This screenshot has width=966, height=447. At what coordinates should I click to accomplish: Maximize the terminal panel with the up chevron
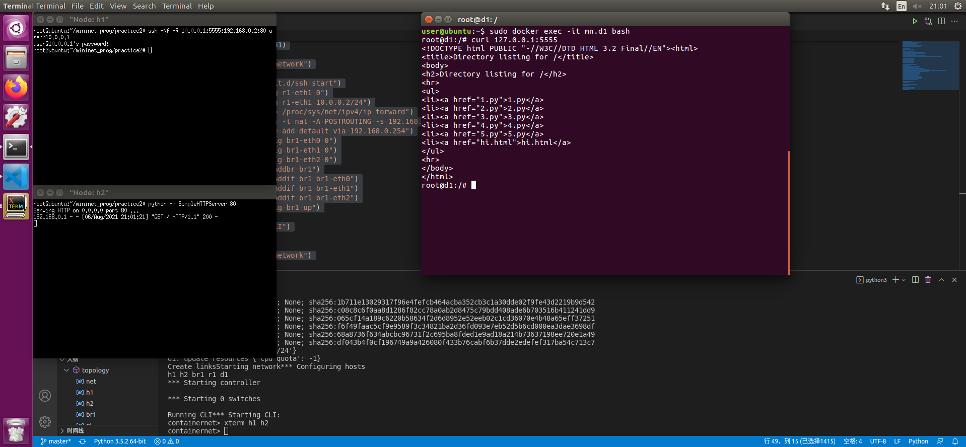(941, 280)
